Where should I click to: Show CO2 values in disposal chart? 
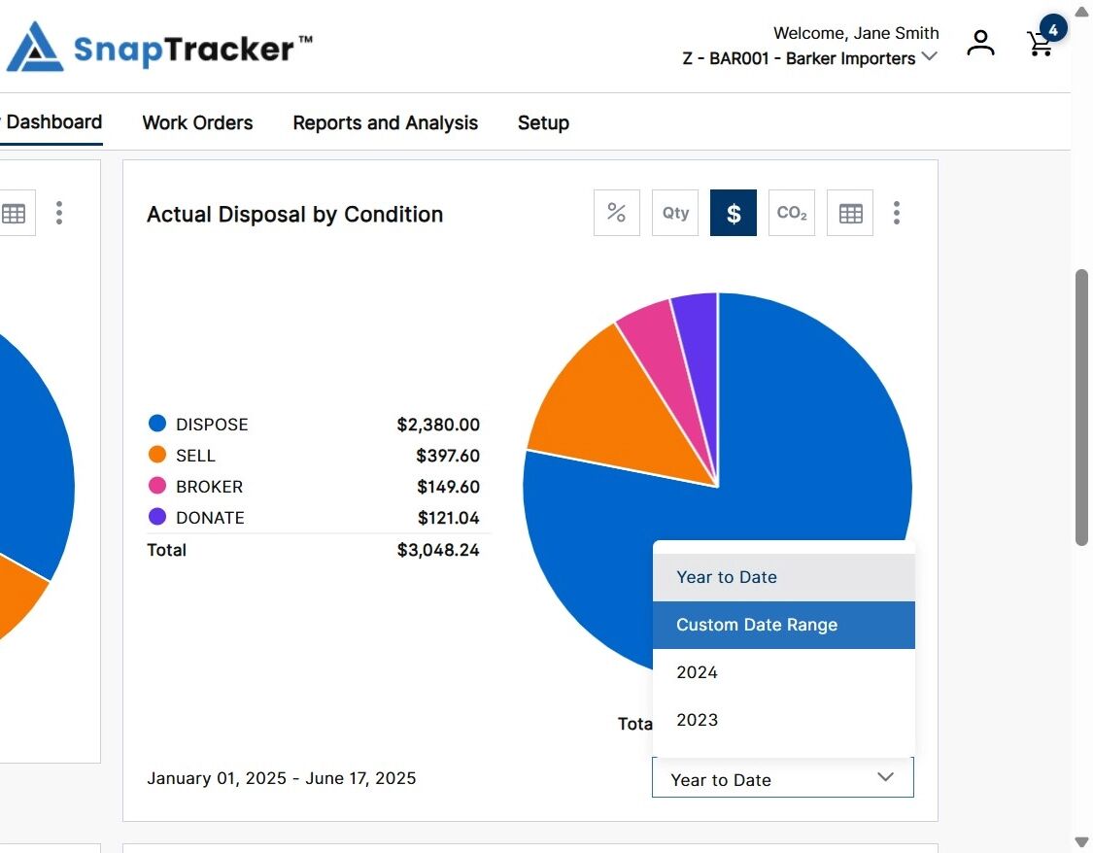pos(792,213)
